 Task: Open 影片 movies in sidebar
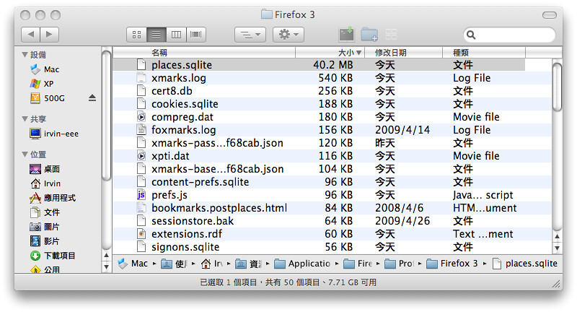click(45, 241)
